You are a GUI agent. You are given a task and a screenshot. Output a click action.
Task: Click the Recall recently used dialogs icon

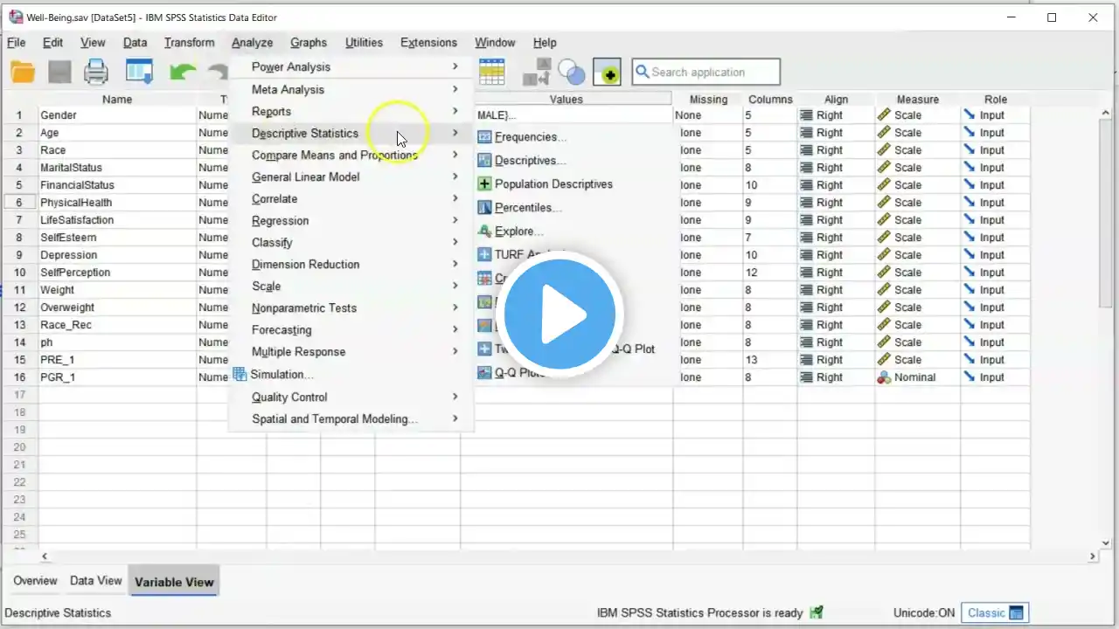point(139,72)
